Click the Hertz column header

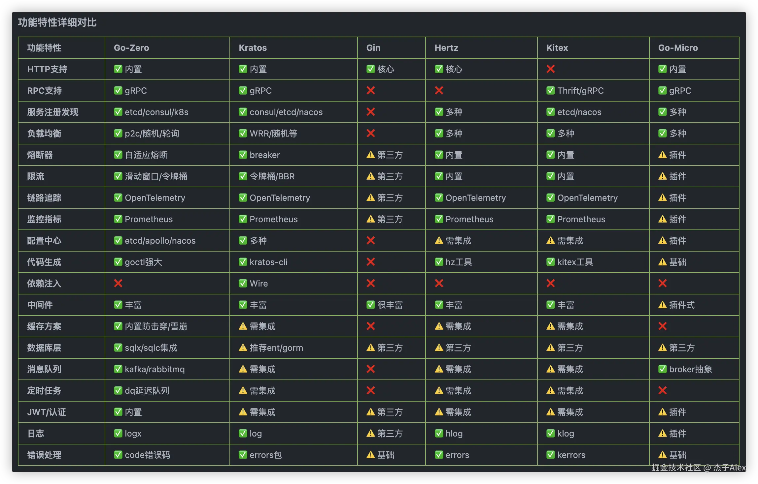click(x=446, y=48)
